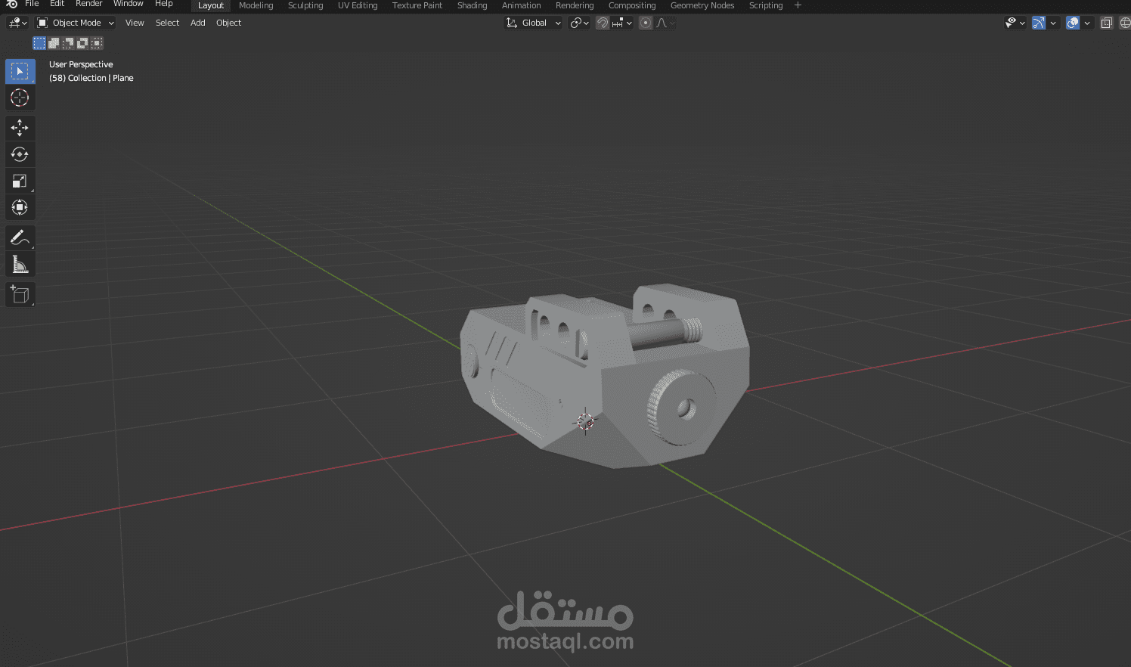Select the Transform tool
The image size is (1131, 667).
20,207
